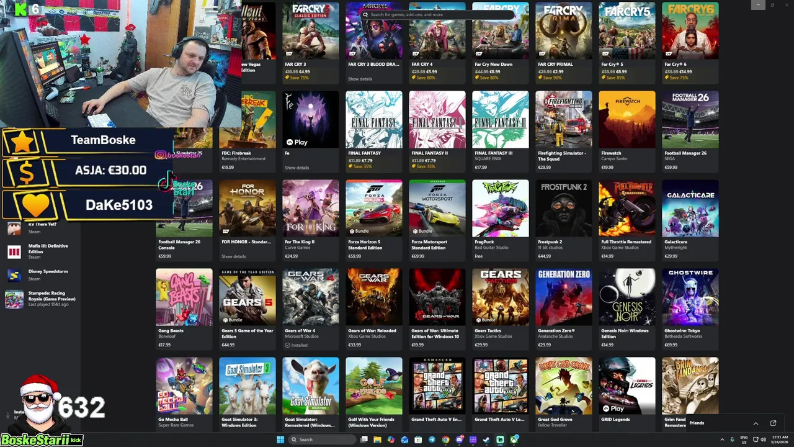Image resolution: width=794 pixels, height=447 pixels.
Task: Show hidden system tray icons
Action: [722, 440]
